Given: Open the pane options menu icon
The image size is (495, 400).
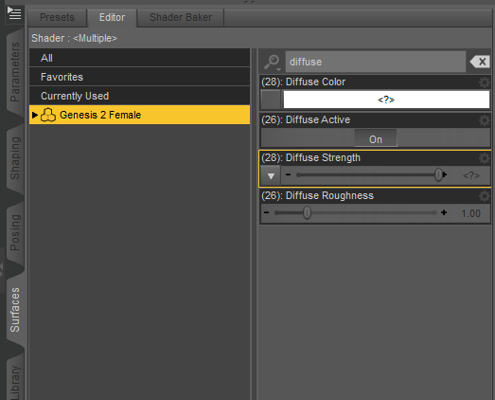Looking at the screenshot, I should (x=14, y=13).
